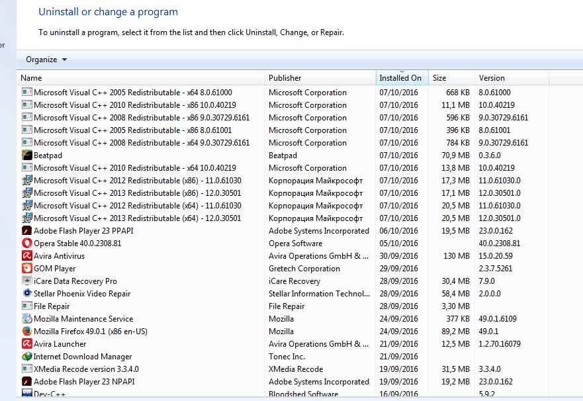Image resolution: width=583 pixels, height=401 pixels.
Task: Click iCare Recovery publisher cell
Action: click(x=294, y=281)
